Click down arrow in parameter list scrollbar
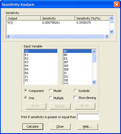The height and width of the screenshot is (134, 121). [x=94, y=82]
